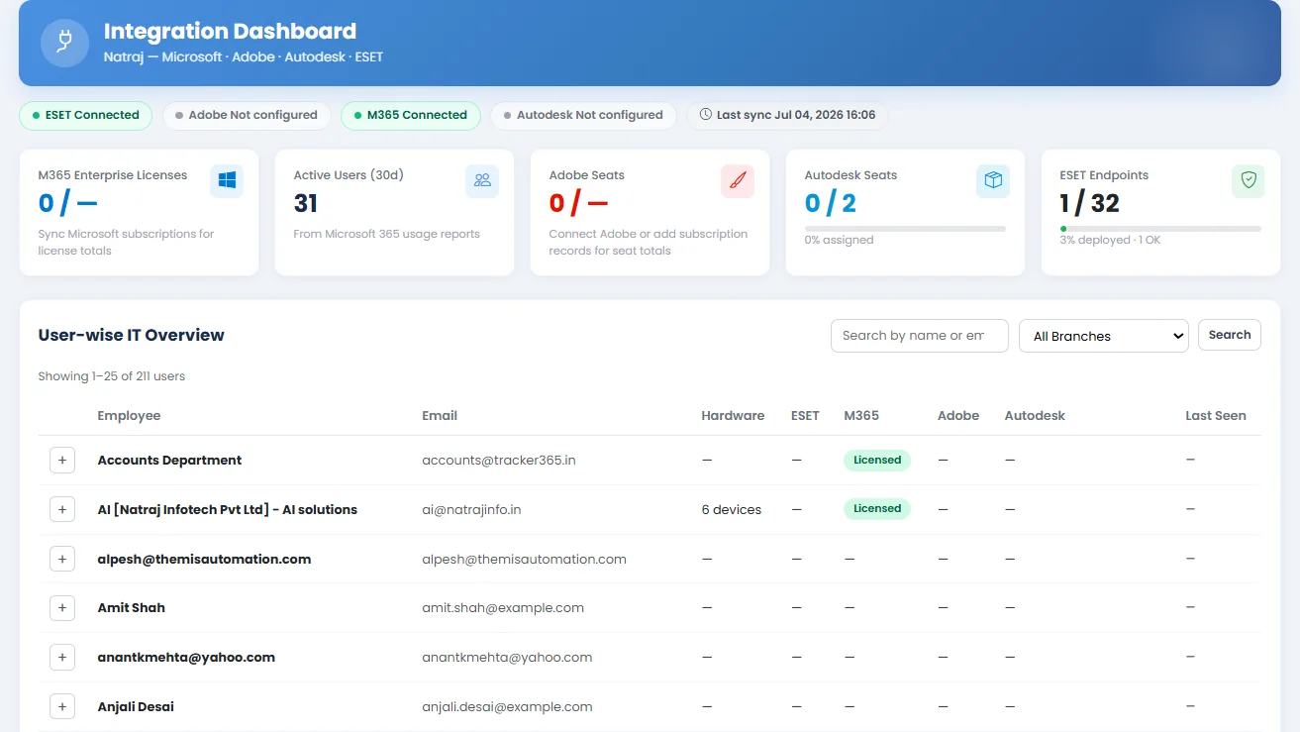Click the Integration Dashboard title
This screenshot has height=732, width=1300.
230,32
